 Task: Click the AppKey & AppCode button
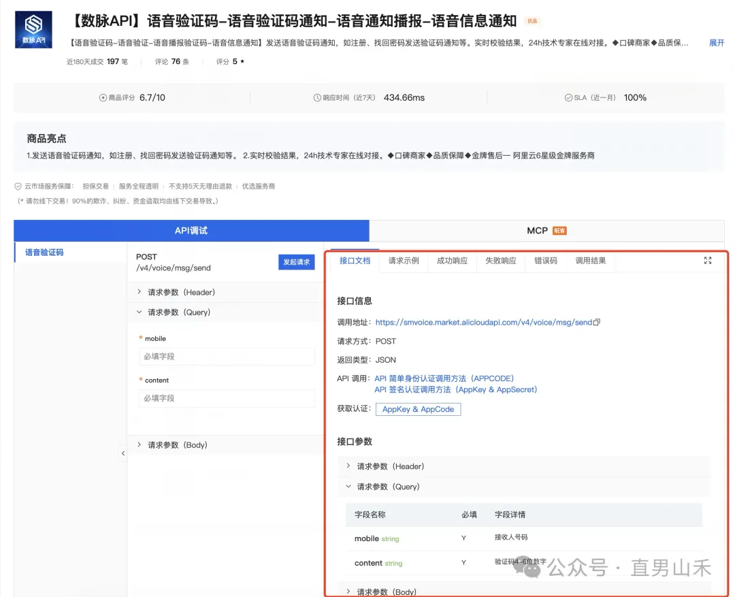click(x=418, y=409)
